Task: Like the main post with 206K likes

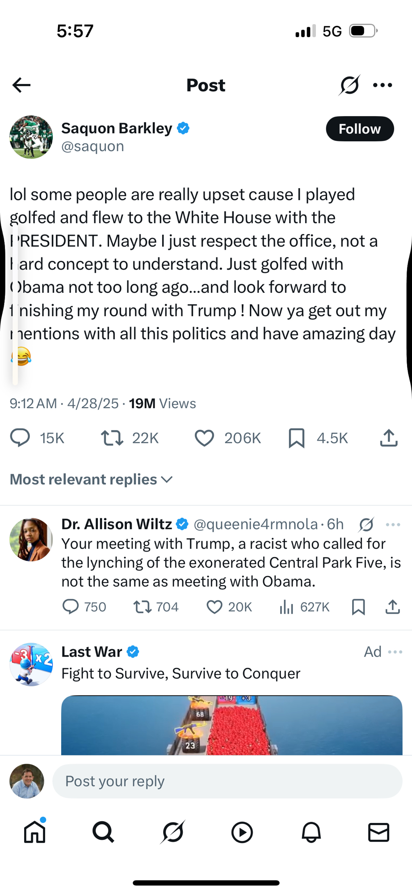Action: point(205,438)
